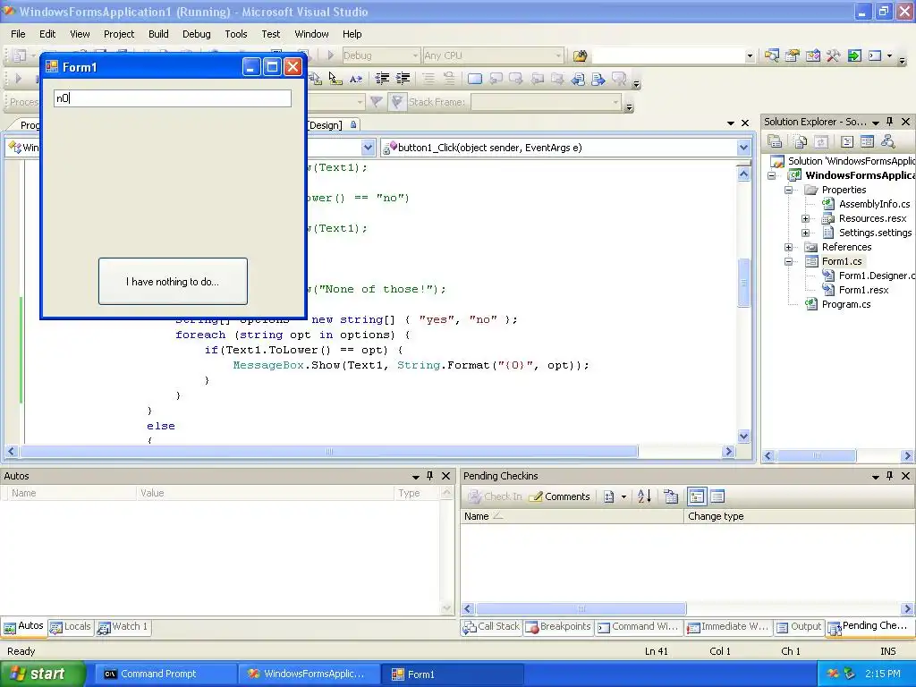916x687 pixels.
Task: Switch to the Breakpoints tab
Action: [x=558, y=627]
